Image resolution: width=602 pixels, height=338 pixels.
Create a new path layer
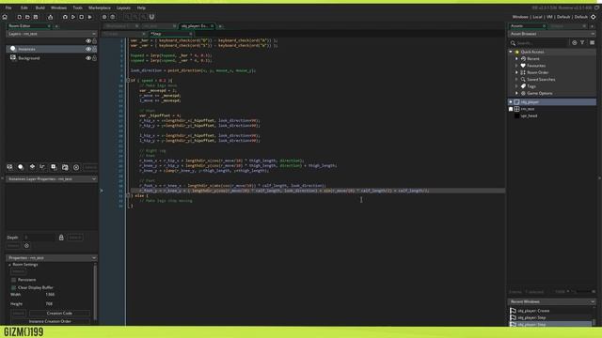(42, 167)
